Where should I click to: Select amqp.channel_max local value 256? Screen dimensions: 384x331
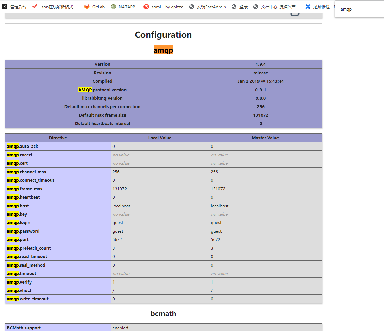116,172
